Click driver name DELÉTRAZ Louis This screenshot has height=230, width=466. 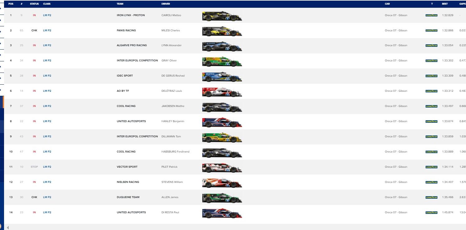click(x=172, y=91)
